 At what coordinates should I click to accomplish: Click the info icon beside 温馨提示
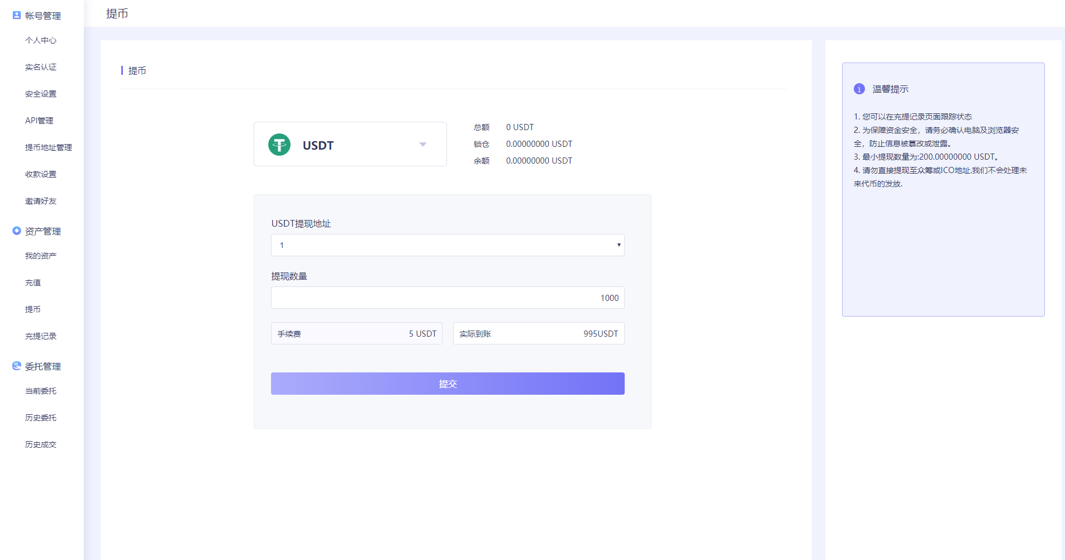click(x=859, y=89)
